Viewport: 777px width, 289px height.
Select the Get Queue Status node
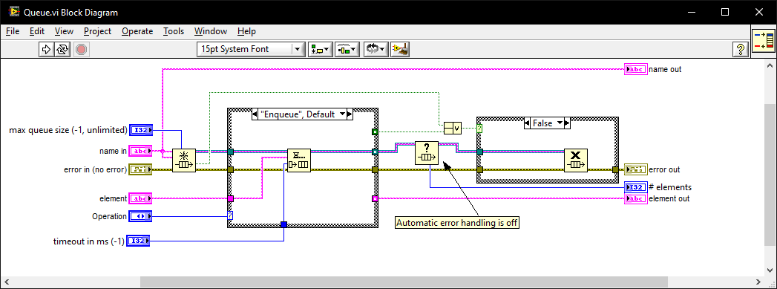pyautogui.click(x=427, y=153)
